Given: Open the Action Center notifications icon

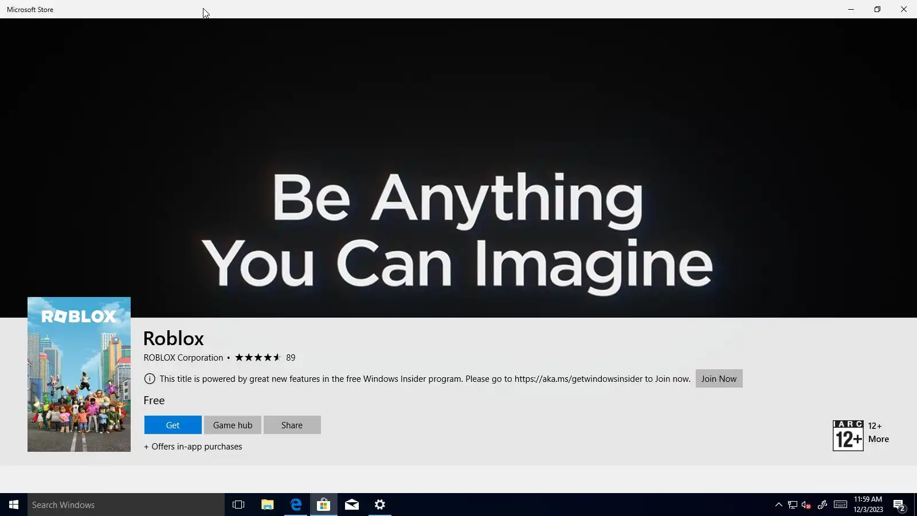Looking at the screenshot, I should (899, 505).
